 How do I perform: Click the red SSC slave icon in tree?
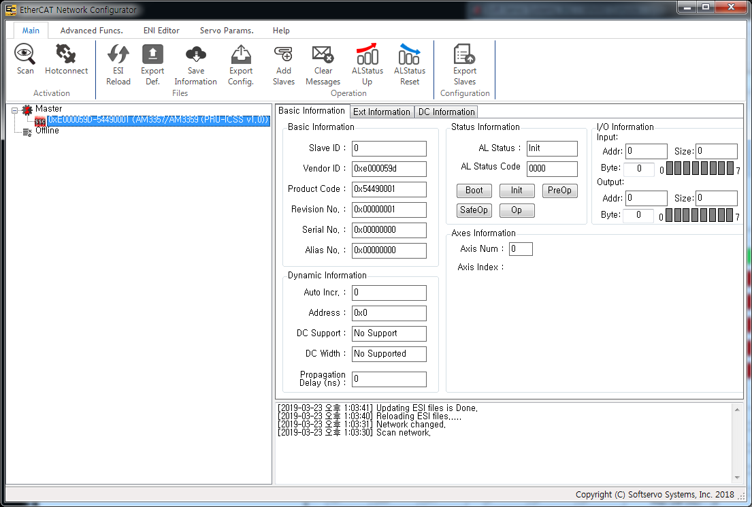coord(40,120)
